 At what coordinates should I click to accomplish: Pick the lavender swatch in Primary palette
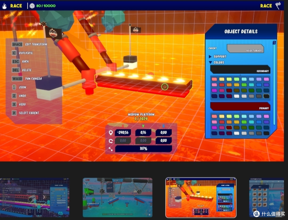point(259,116)
